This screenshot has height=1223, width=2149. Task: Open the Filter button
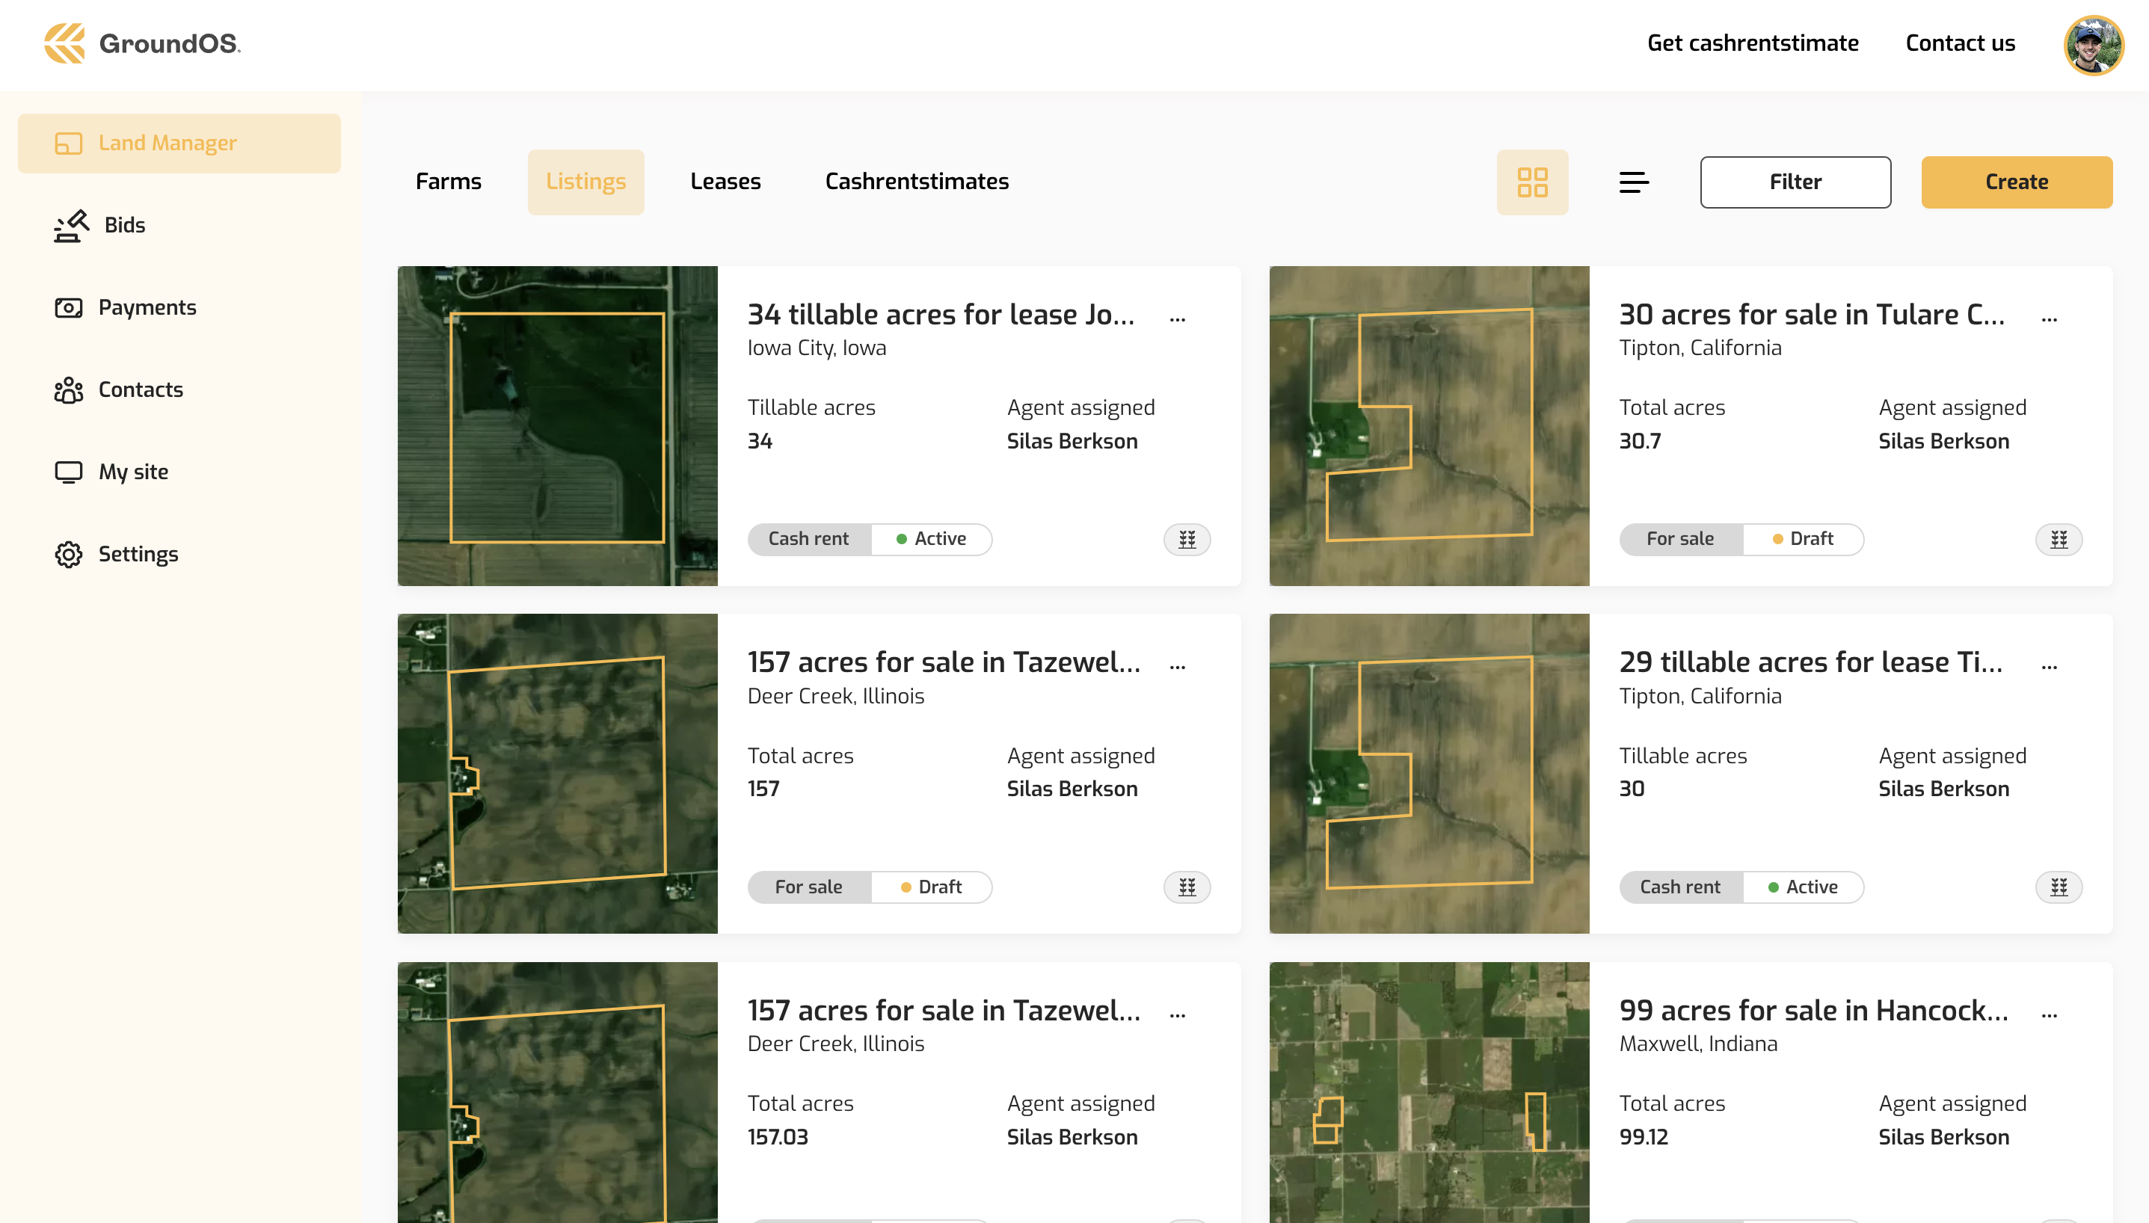coord(1795,182)
